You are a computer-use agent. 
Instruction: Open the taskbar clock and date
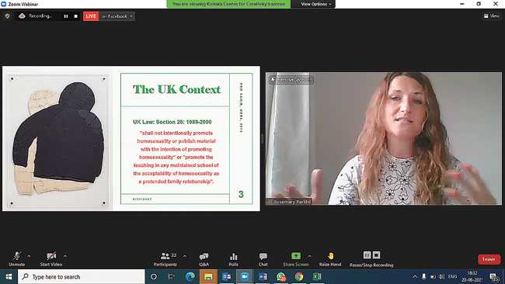click(472, 276)
